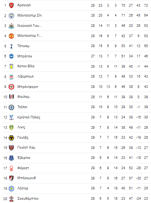151x203 pixels.
Task: Open the Τσέλσι team link
Action: point(22,107)
